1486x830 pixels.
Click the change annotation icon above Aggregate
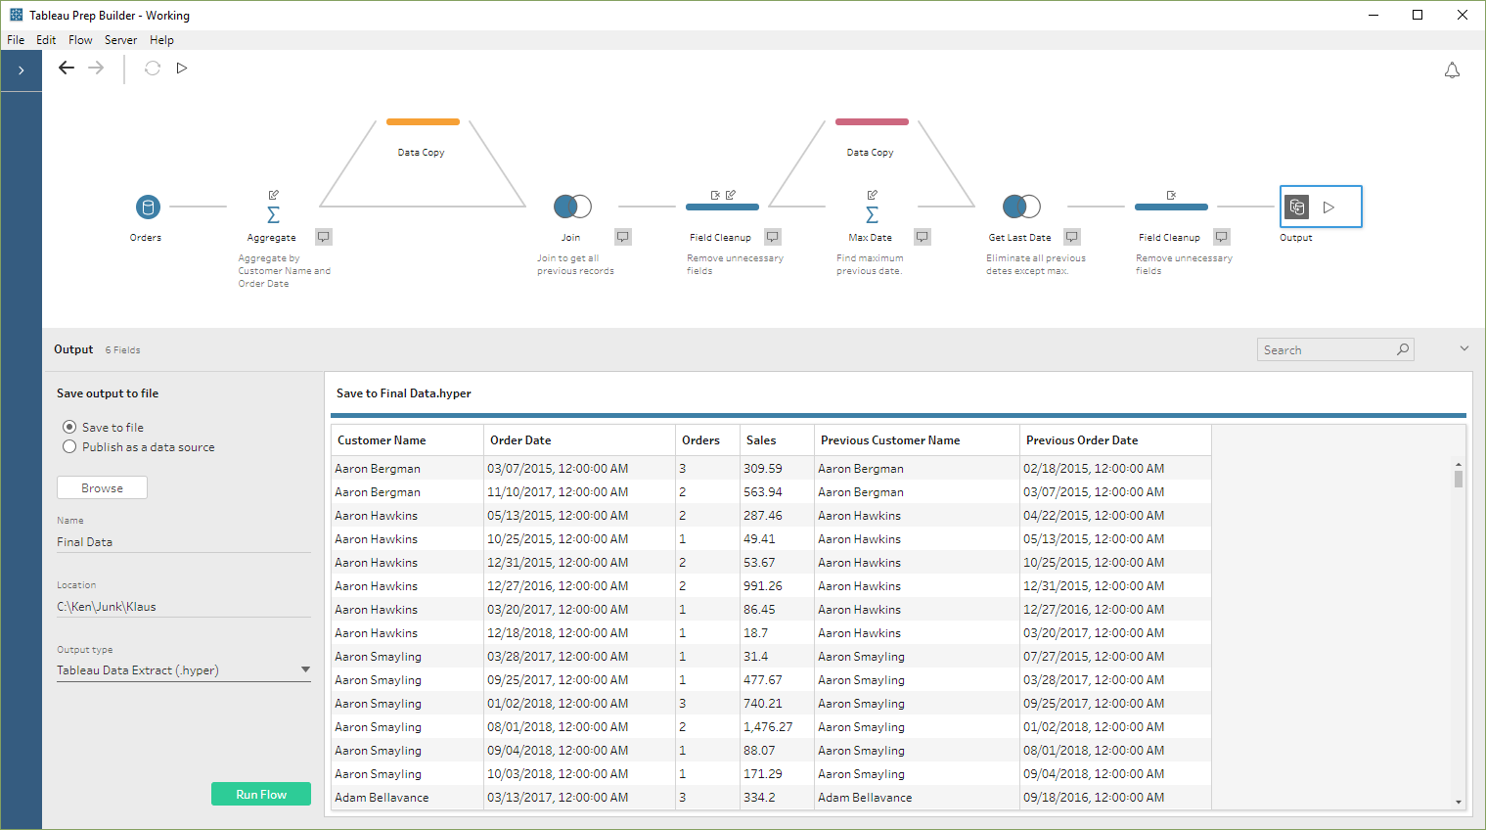click(274, 195)
